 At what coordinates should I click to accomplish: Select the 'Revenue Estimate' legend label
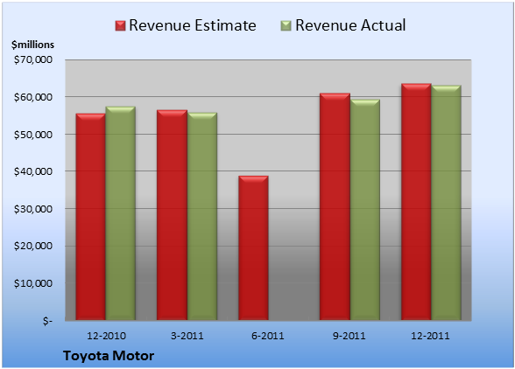point(193,25)
